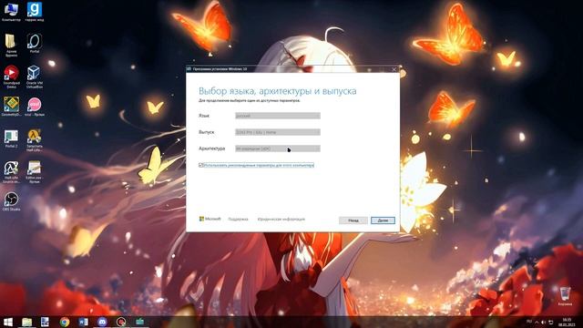The width and height of the screenshot is (583, 328).
Task: Open the red recorder app on the taskbar
Action: (x=121, y=322)
